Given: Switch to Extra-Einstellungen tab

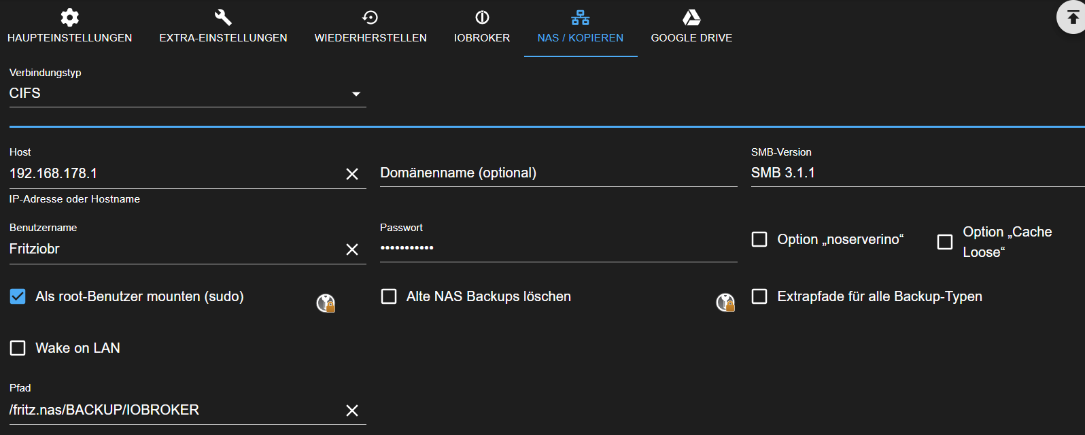Looking at the screenshot, I should click(x=223, y=28).
